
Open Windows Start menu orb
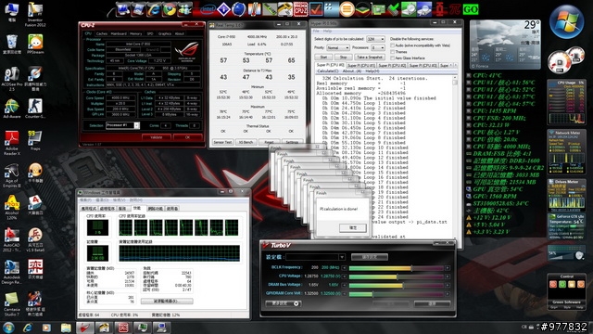click(x=8, y=328)
